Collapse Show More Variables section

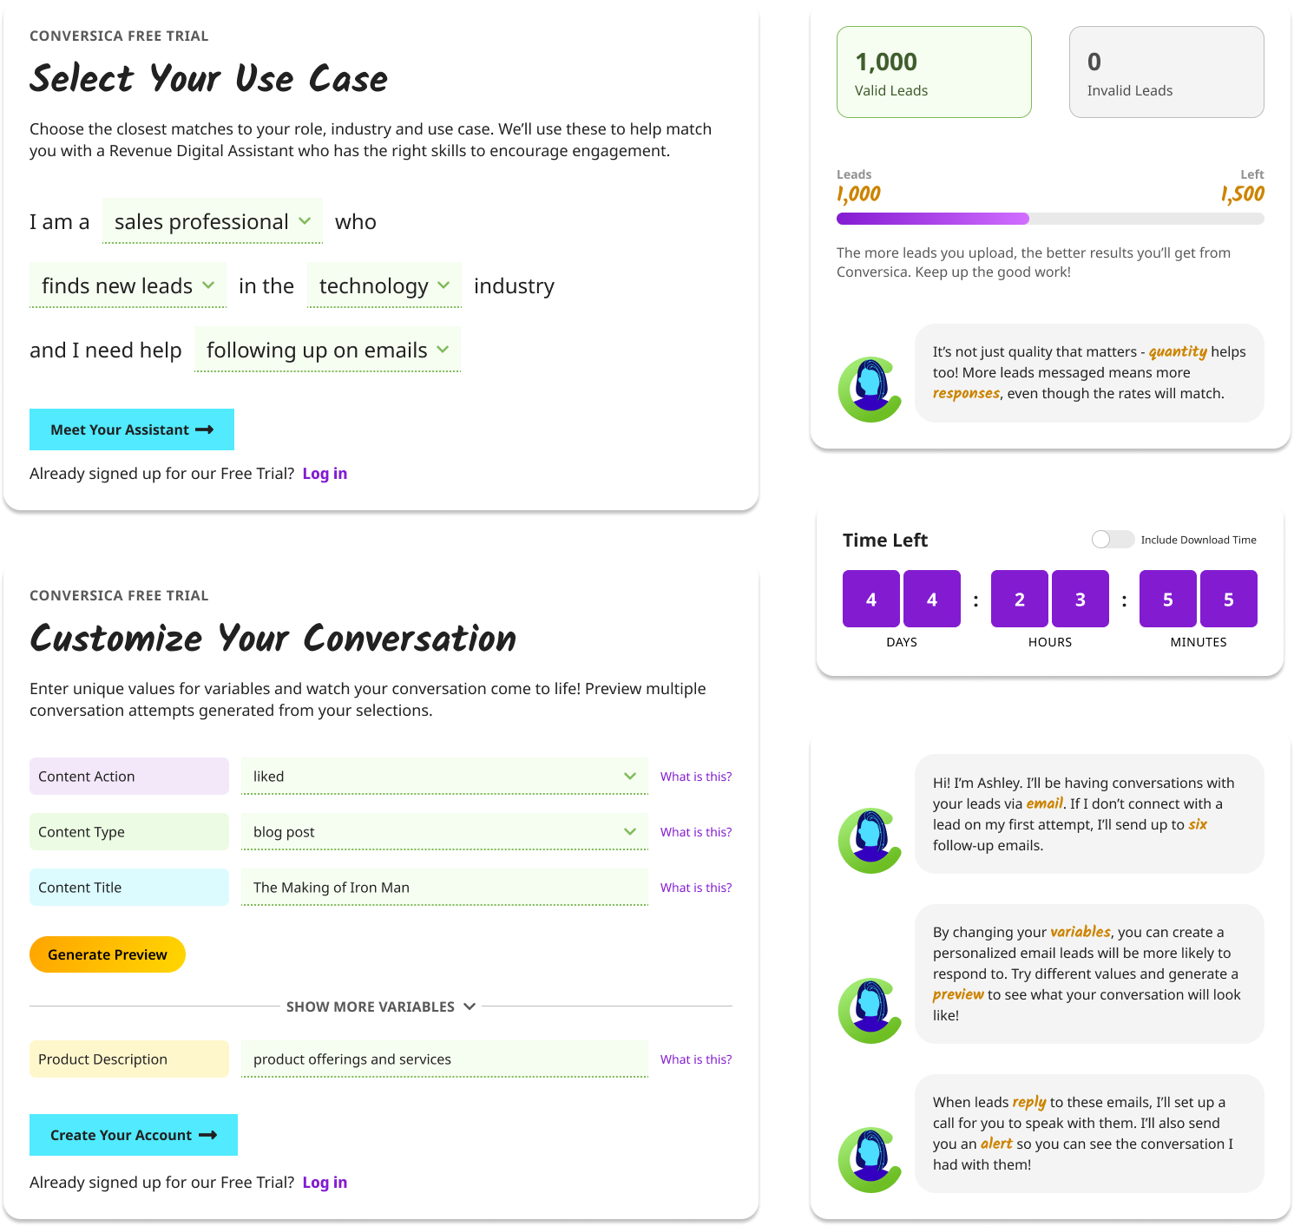(381, 1006)
